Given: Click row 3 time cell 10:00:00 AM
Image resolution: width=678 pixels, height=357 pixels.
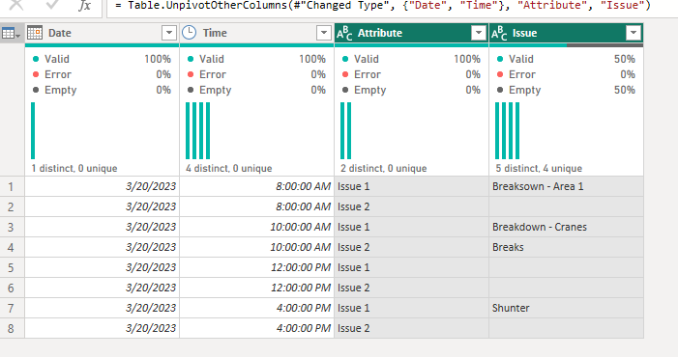Looking at the screenshot, I should pos(257,227).
